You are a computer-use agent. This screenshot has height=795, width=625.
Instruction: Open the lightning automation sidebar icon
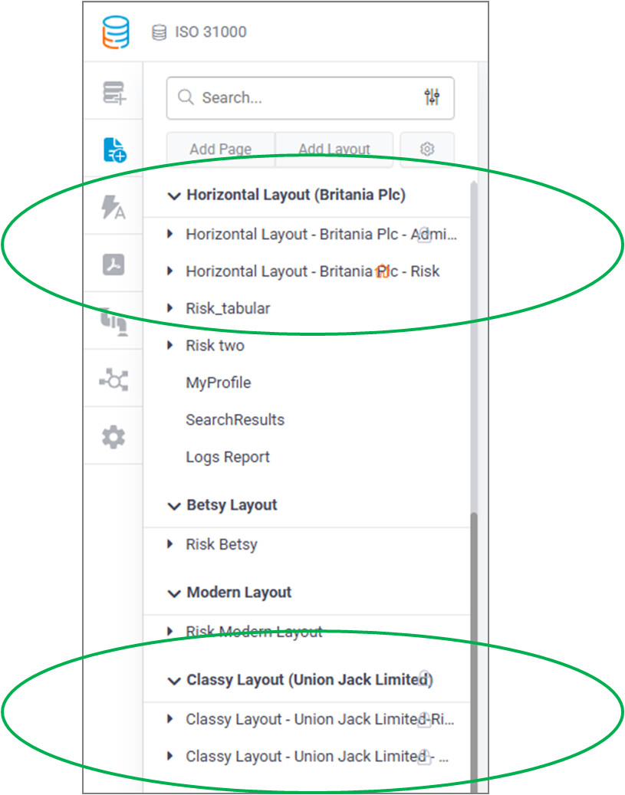coord(113,207)
